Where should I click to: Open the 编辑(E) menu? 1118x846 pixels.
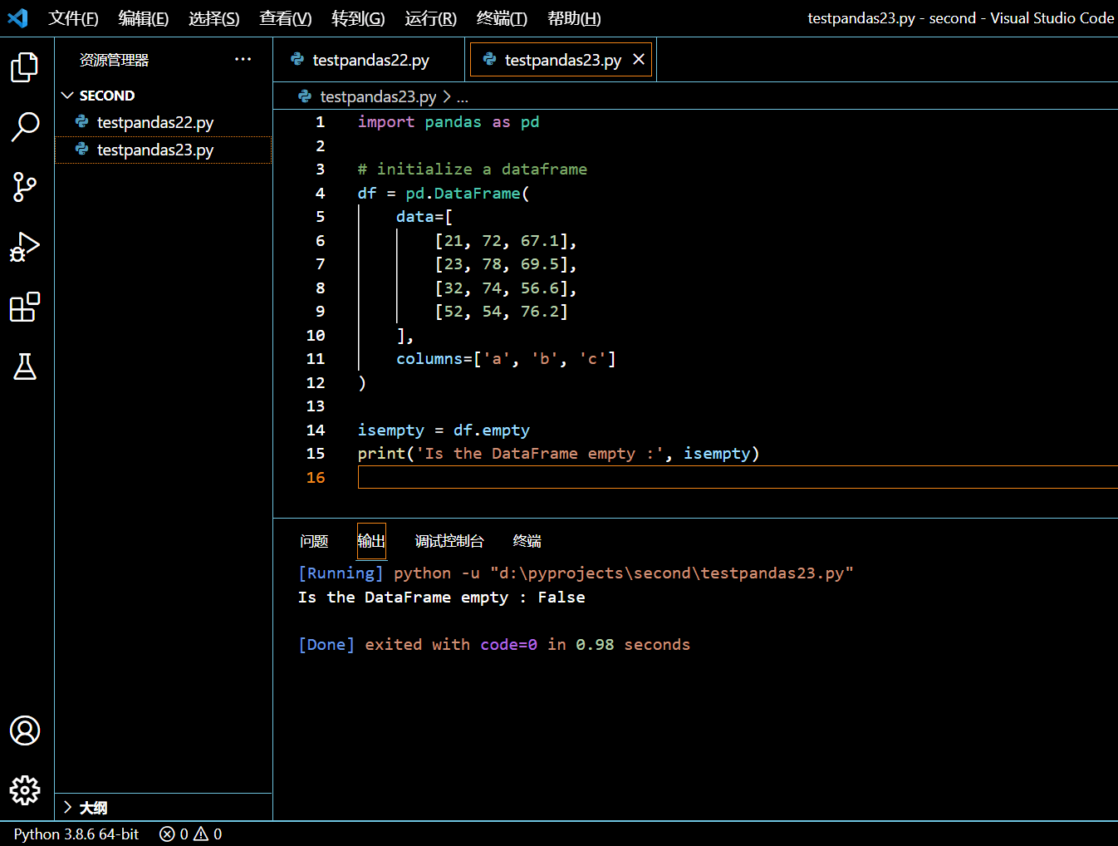coord(144,18)
